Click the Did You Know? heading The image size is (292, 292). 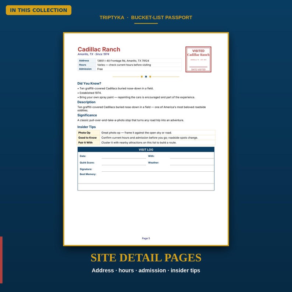[89, 83]
